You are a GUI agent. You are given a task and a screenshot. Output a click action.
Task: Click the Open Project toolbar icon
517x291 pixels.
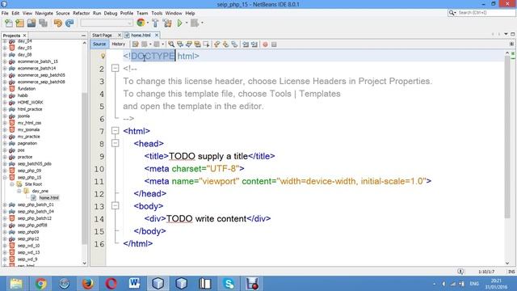[x=32, y=23]
